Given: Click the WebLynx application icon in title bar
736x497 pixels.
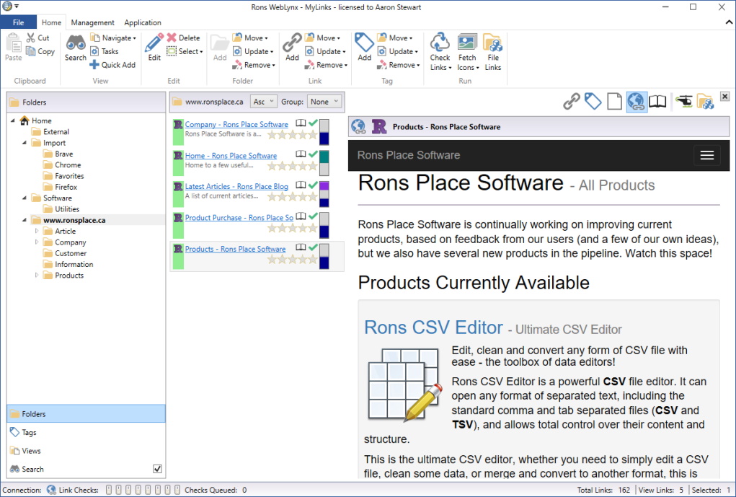Looking at the screenshot, I should 7,6.
